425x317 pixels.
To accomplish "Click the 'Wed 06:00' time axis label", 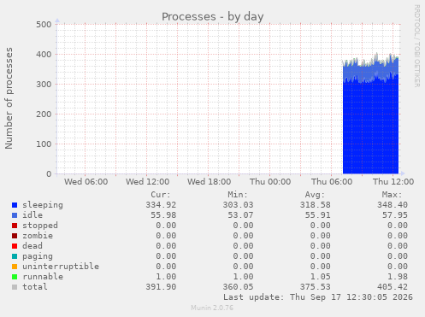I will click(86, 182).
